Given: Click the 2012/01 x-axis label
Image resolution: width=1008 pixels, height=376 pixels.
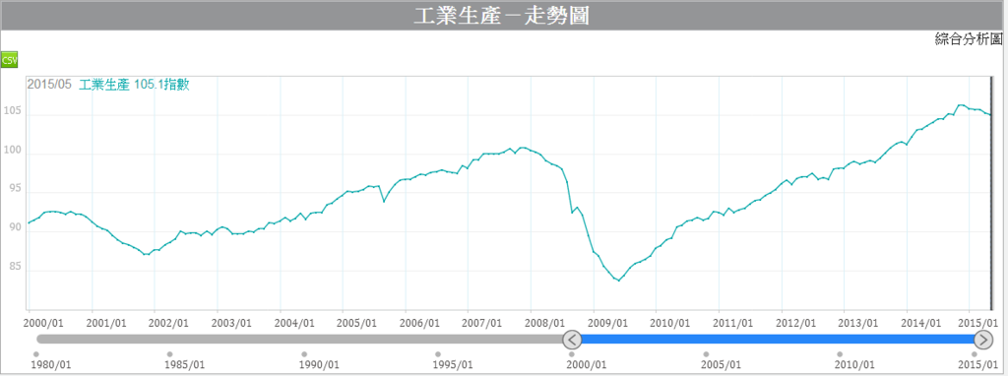Looking at the screenshot, I should (x=794, y=322).
